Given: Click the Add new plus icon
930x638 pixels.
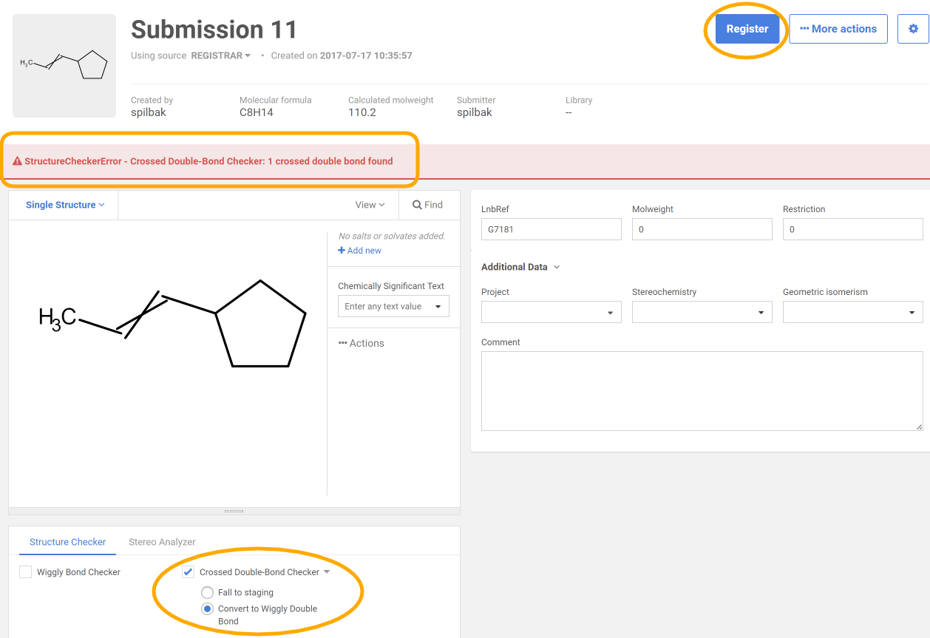Looking at the screenshot, I should tap(342, 251).
